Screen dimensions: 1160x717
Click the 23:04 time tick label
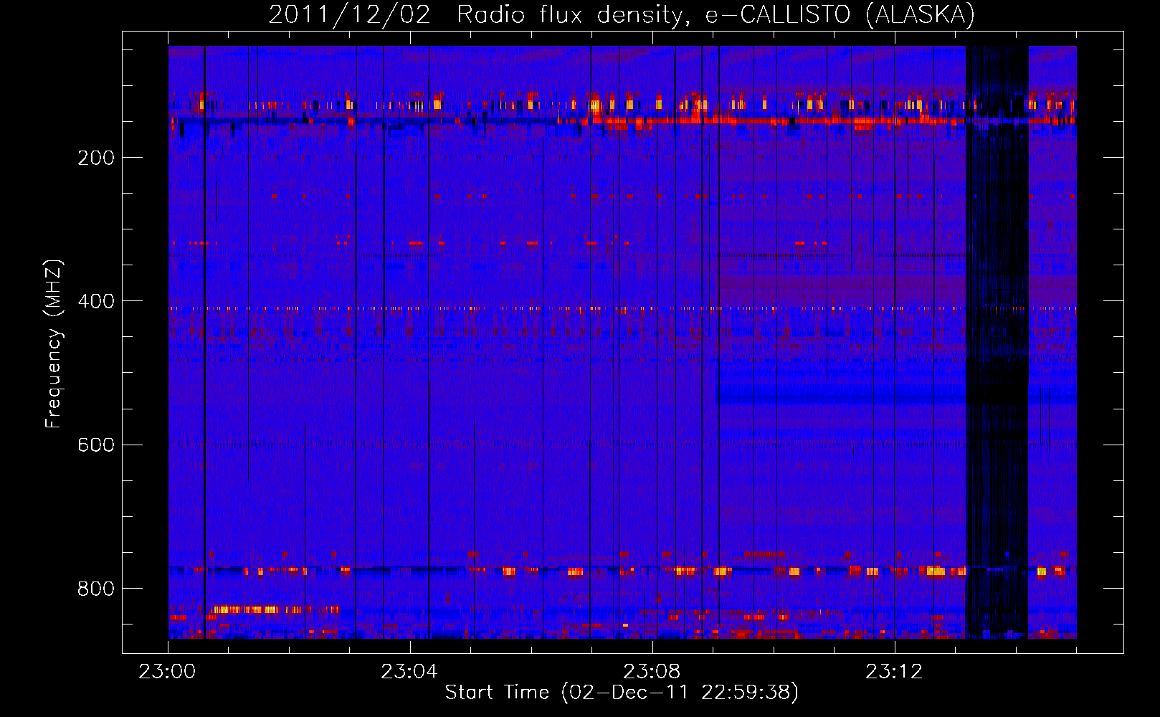click(x=409, y=672)
